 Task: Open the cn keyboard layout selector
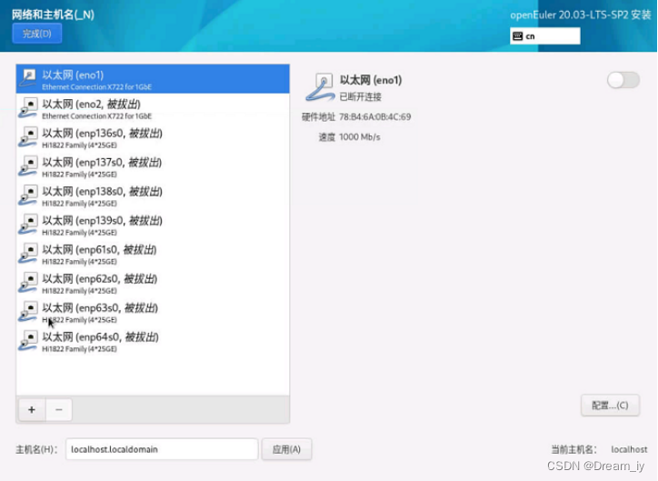pos(545,36)
